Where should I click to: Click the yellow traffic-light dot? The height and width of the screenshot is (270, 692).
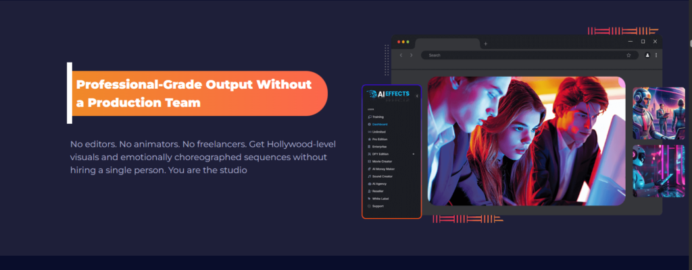[x=403, y=42]
